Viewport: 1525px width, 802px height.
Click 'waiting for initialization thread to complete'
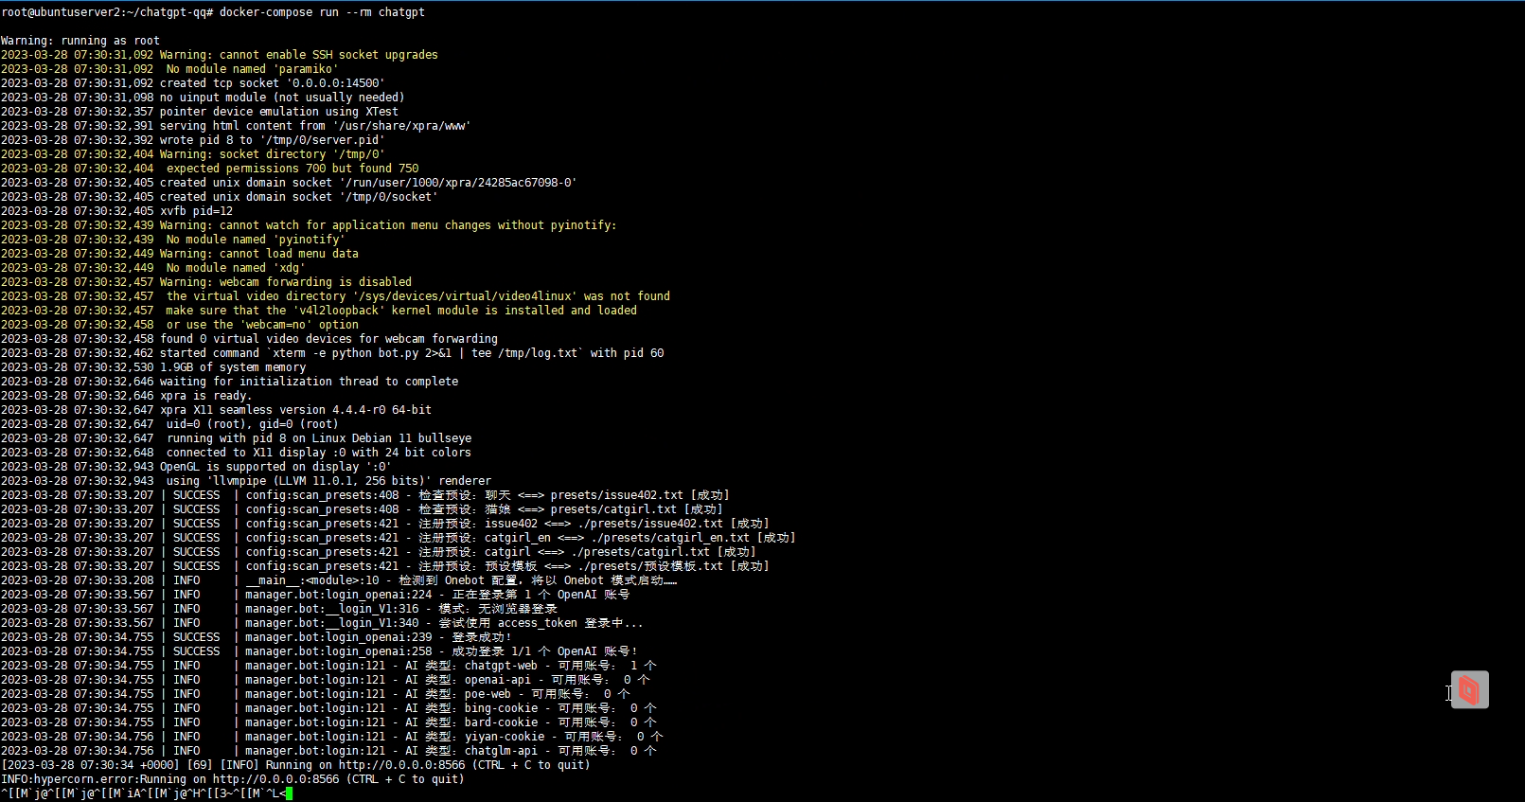point(309,382)
